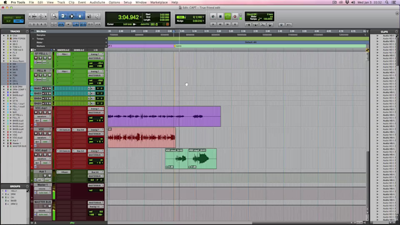The image size is (400, 225).
Task: Open track view selector on VOC track
Action: 42,137
